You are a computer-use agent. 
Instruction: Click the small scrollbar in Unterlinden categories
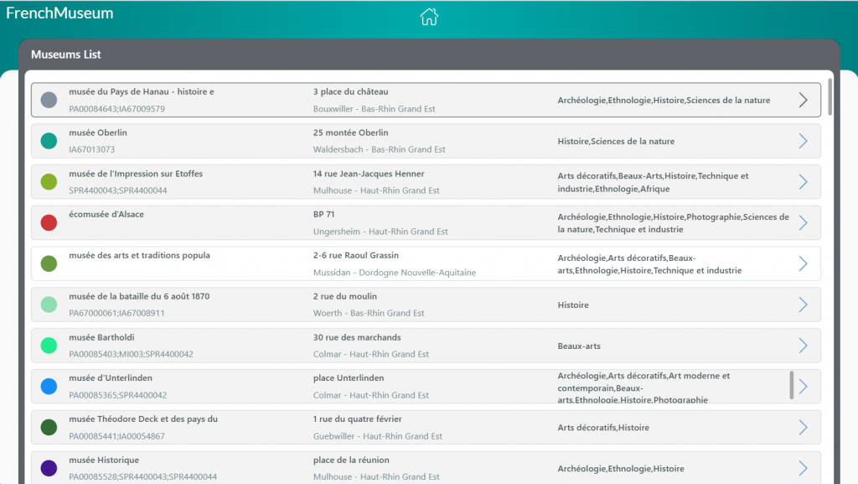792,385
